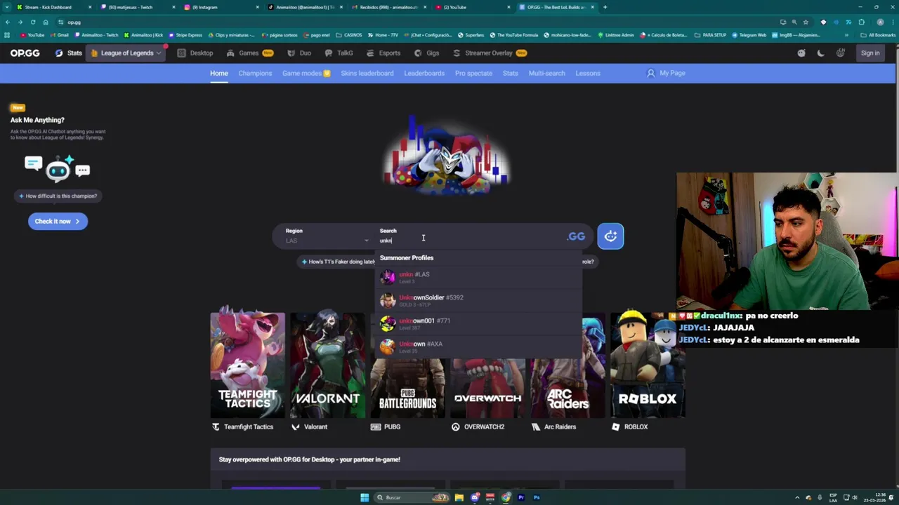The width and height of the screenshot is (899, 505).
Task: Open the Gmail bookmark
Action: (x=59, y=35)
